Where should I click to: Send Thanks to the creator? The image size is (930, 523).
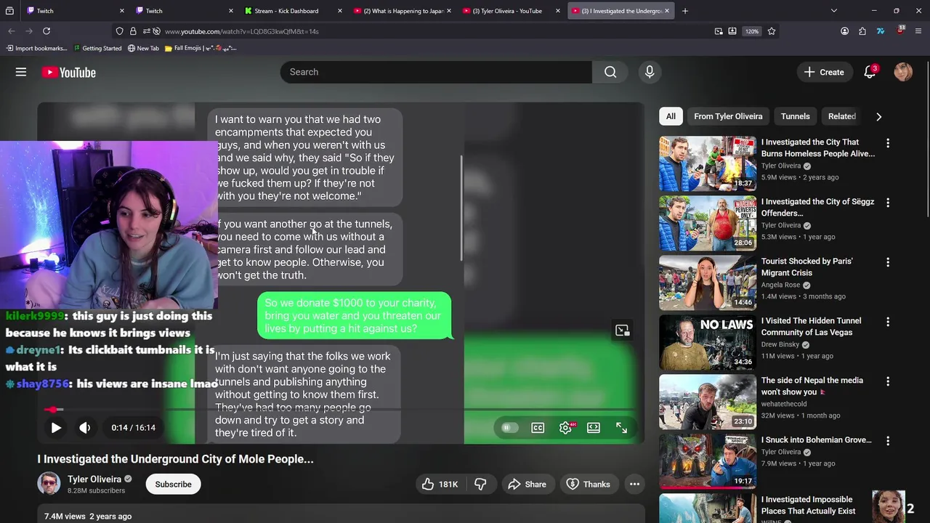click(x=588, y=485)
